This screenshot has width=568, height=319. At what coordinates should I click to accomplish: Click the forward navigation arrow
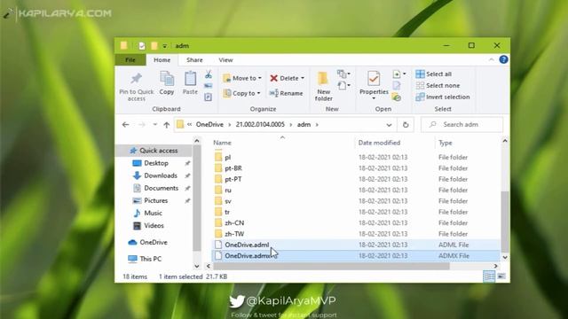[142, 125]
